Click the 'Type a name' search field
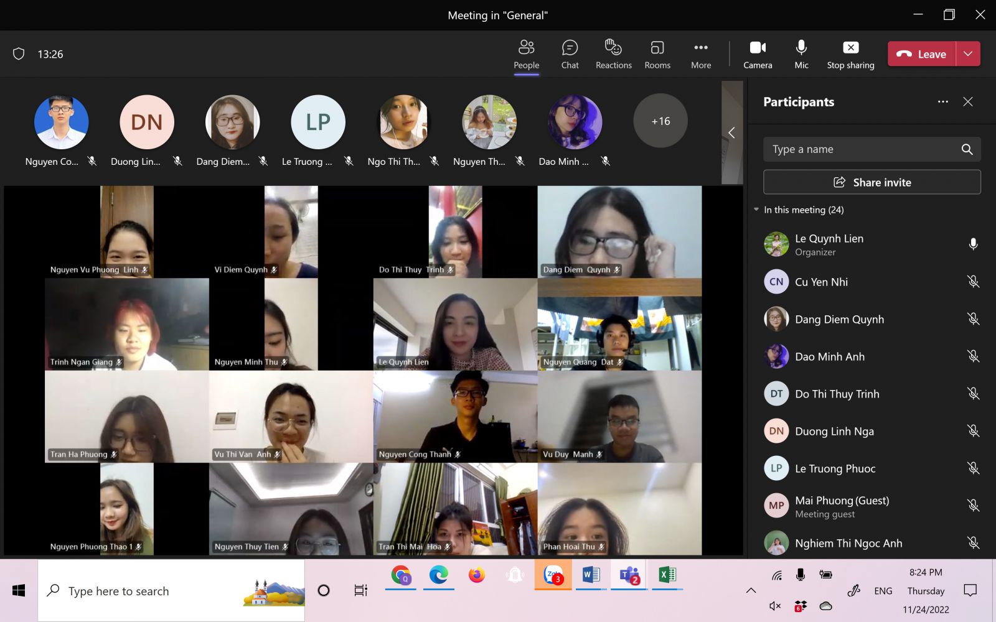The image size is (996, 622). click(862, 149)
